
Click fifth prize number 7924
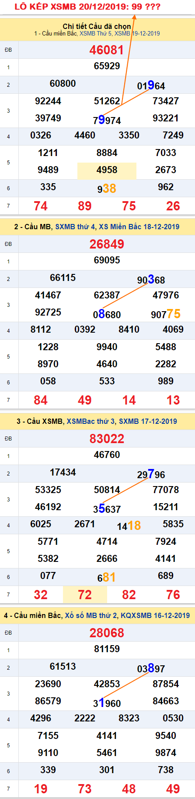[x=166, y=542]
